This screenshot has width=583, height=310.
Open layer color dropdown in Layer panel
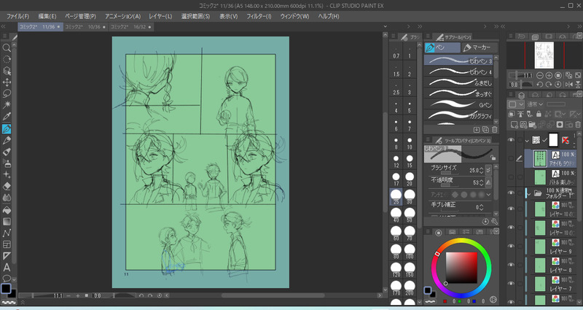tap(515, 104)
